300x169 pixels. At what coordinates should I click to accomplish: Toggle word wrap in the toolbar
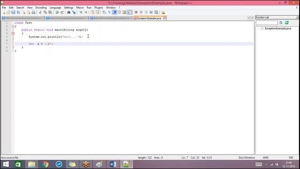pos(104,13)
